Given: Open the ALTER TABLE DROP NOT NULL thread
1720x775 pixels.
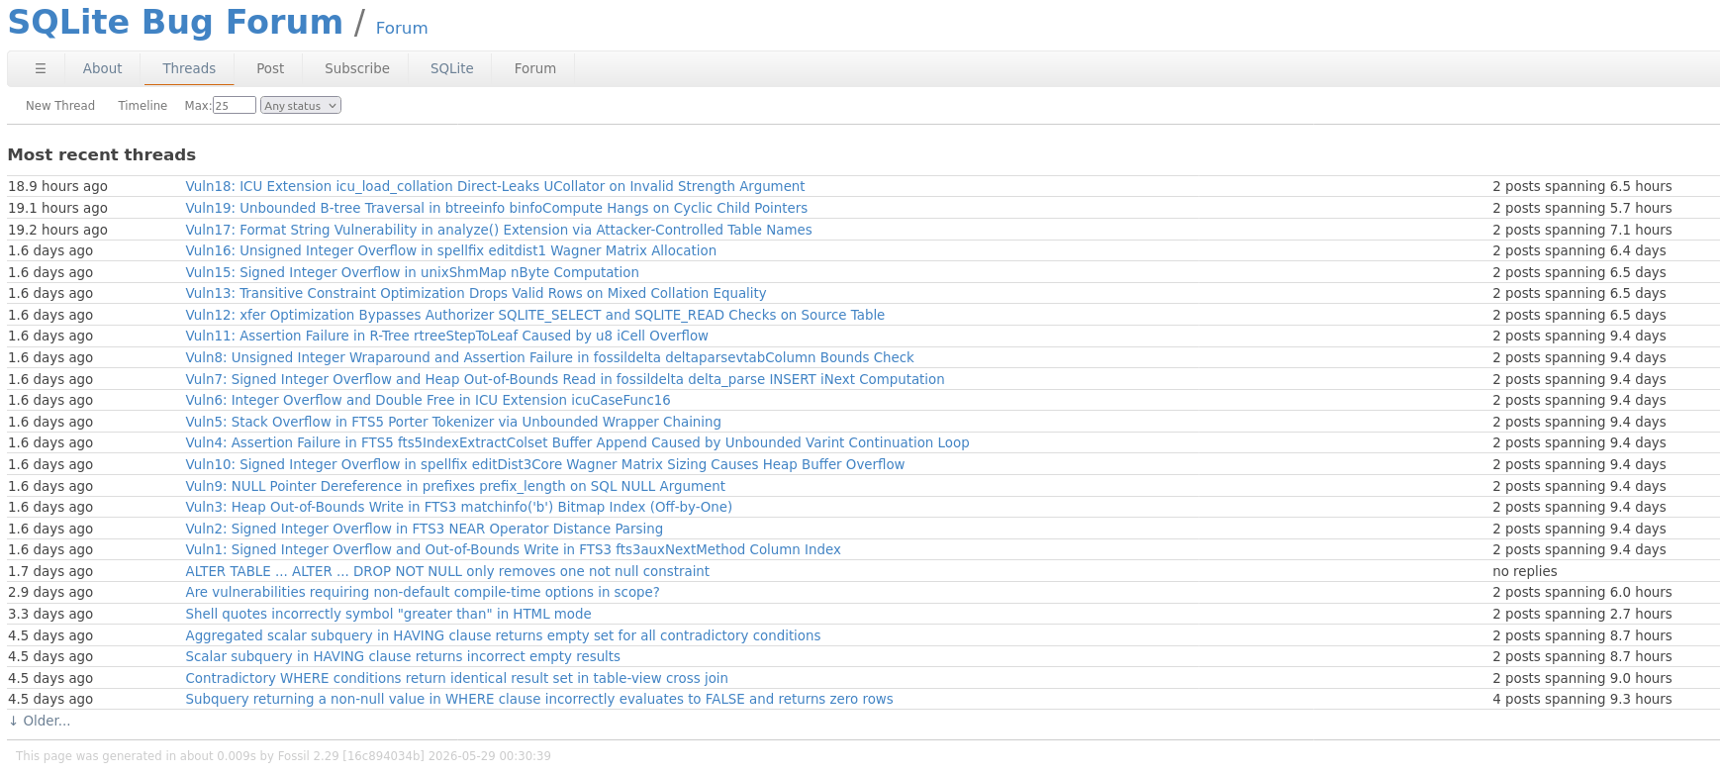Looking at the screenshot, I should [447, 571].
